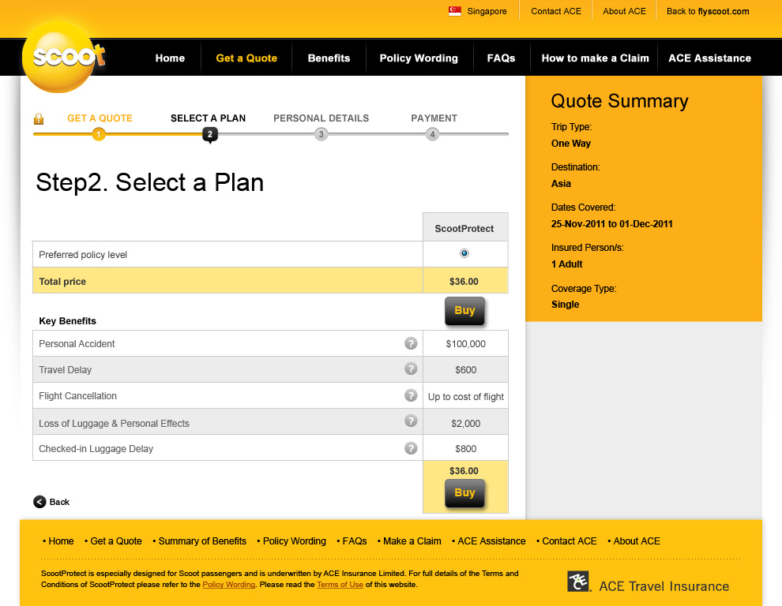The height and width of the screenshot is (606, 782).
Task: Follow Back to flyscoot.com link
Action: [x=708, y=11]
